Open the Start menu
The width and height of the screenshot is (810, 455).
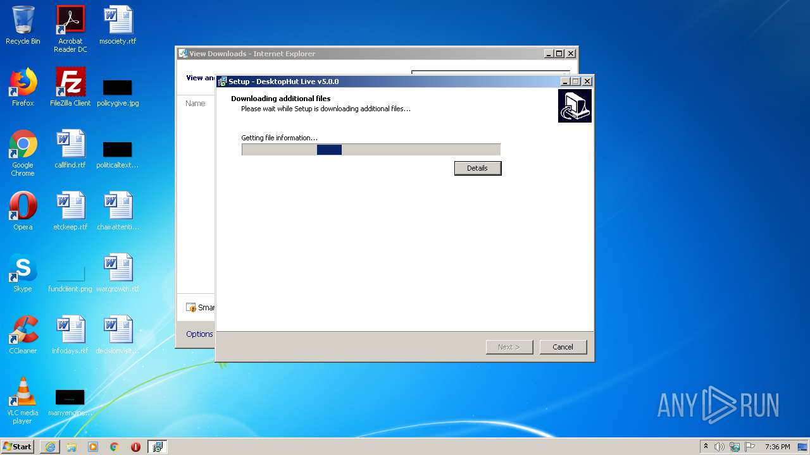18,446
